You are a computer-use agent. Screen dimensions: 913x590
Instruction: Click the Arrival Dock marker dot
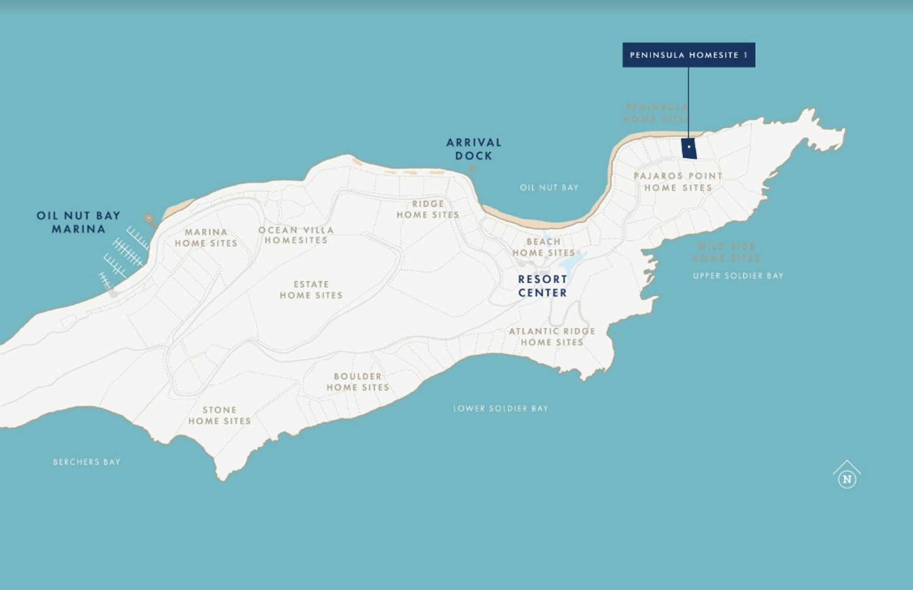click(x=472, y=168)
